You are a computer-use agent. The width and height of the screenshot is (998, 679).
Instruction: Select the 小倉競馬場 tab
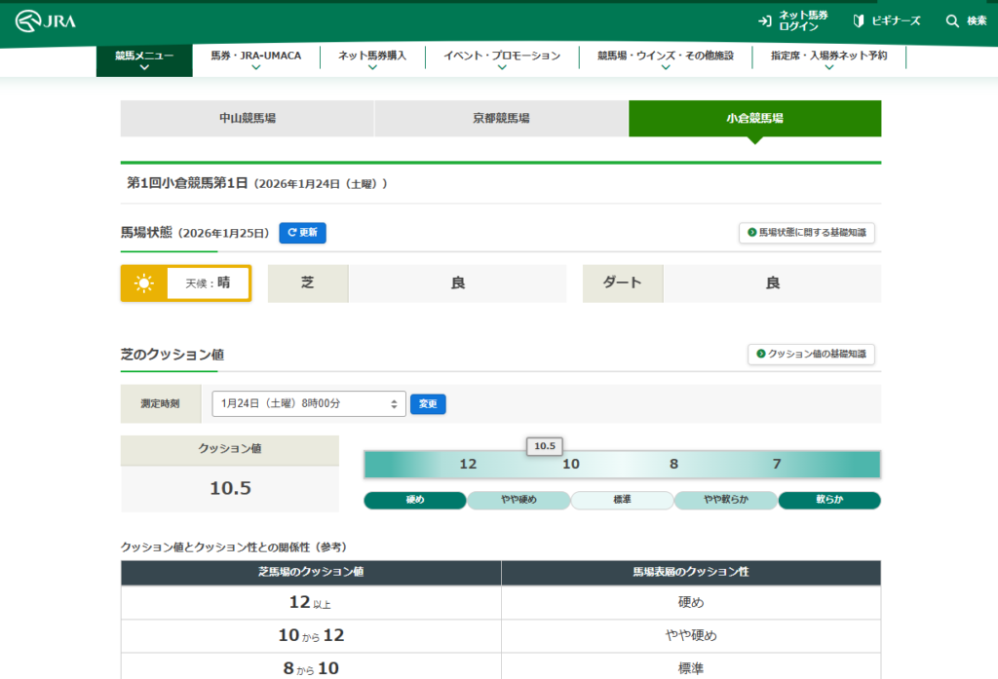(x=754, y=119)
